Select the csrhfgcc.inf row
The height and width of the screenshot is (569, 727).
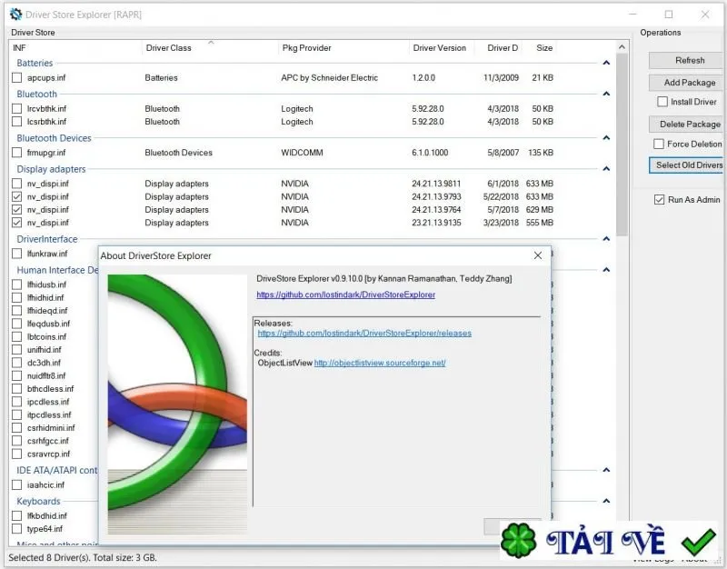point(47,441)
